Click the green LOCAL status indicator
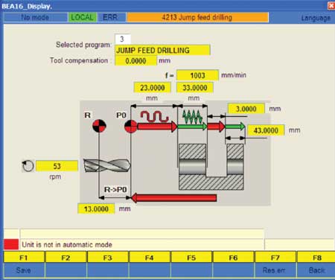 click(82, 17)
